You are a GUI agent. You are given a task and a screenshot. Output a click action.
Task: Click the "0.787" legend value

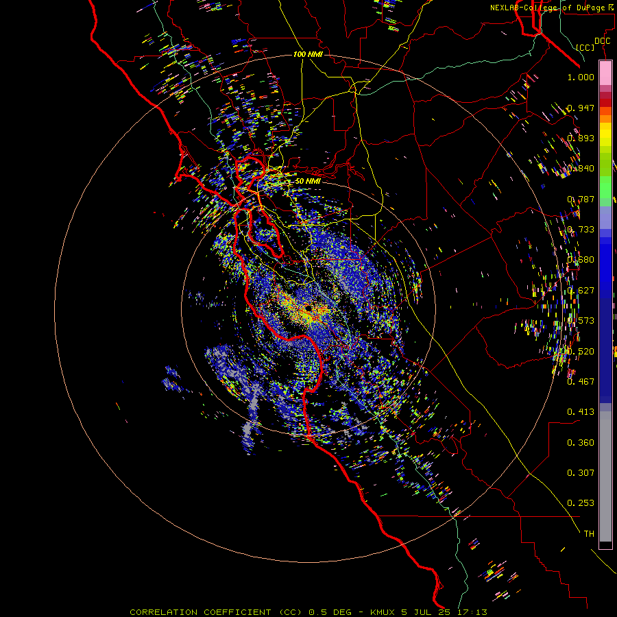coord(581,199)
